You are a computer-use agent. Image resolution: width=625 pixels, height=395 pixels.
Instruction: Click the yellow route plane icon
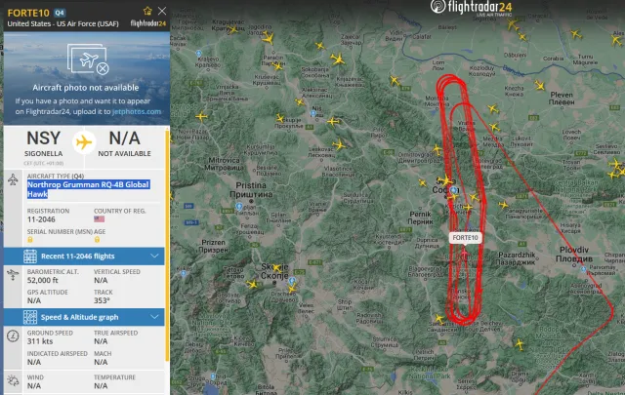pos(84,142)
